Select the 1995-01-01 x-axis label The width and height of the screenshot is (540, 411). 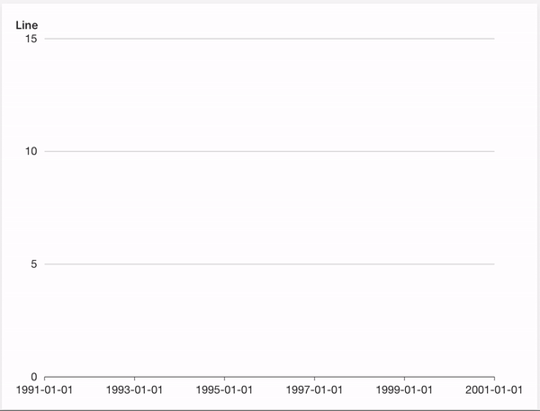[224, 390]
